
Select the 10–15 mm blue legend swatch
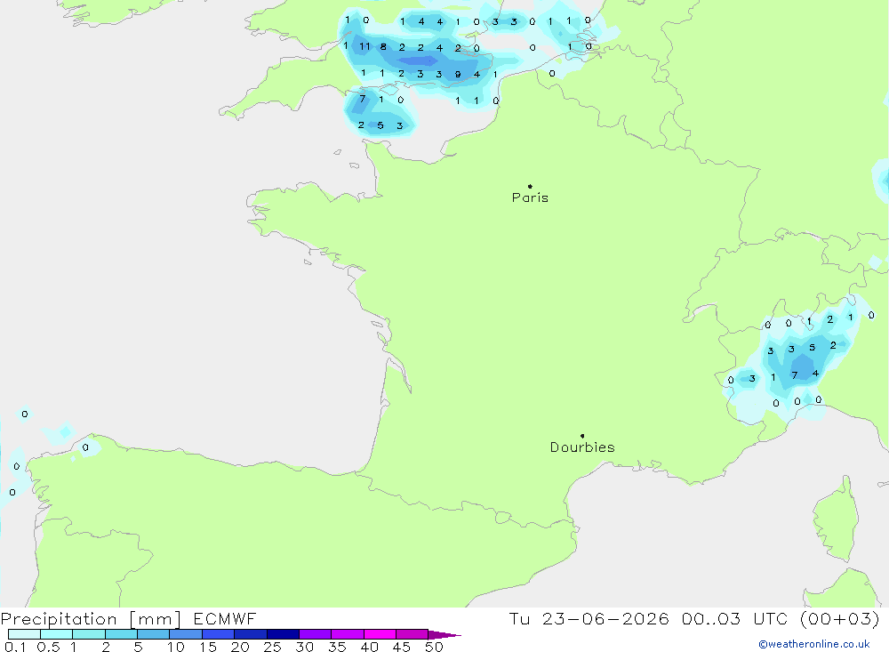point(186,634)
